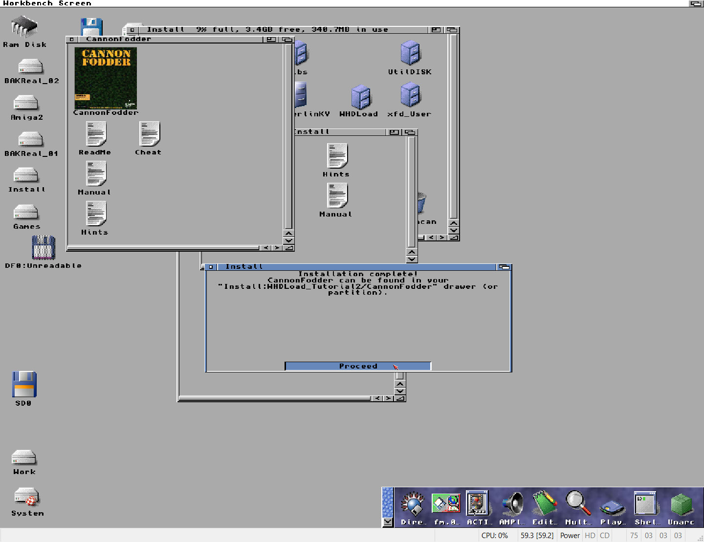Click the 59.3 [59.2] frame rate entry
The height and width of the screenshot is (542, 704).
(537, 536)
